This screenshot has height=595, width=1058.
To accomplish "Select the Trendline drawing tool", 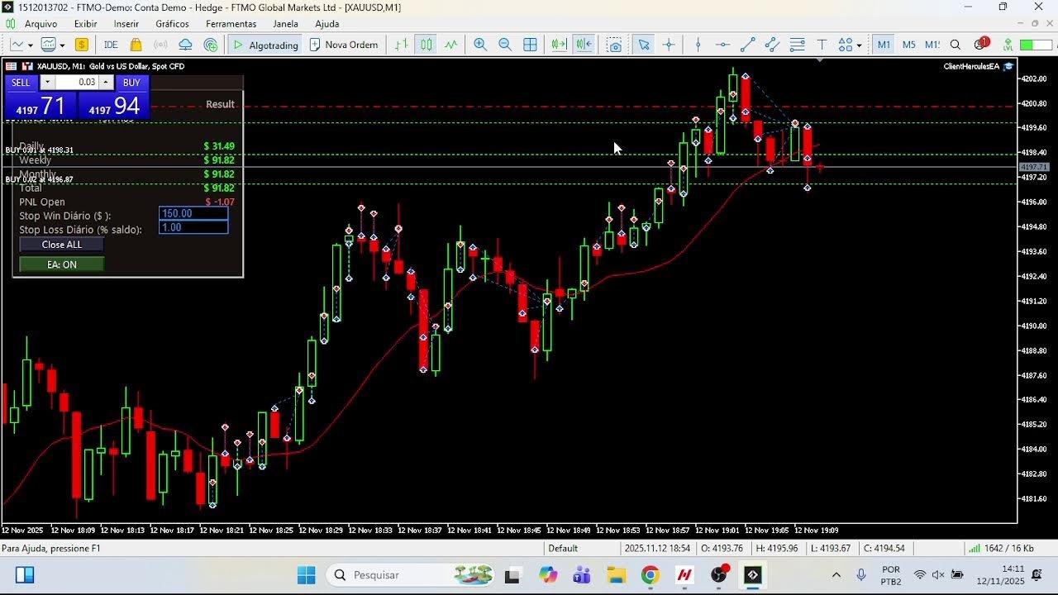I will click(x=748, y=45).
